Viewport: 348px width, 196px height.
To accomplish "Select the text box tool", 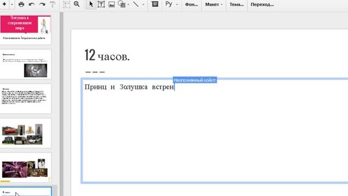I will click(101, 4).
